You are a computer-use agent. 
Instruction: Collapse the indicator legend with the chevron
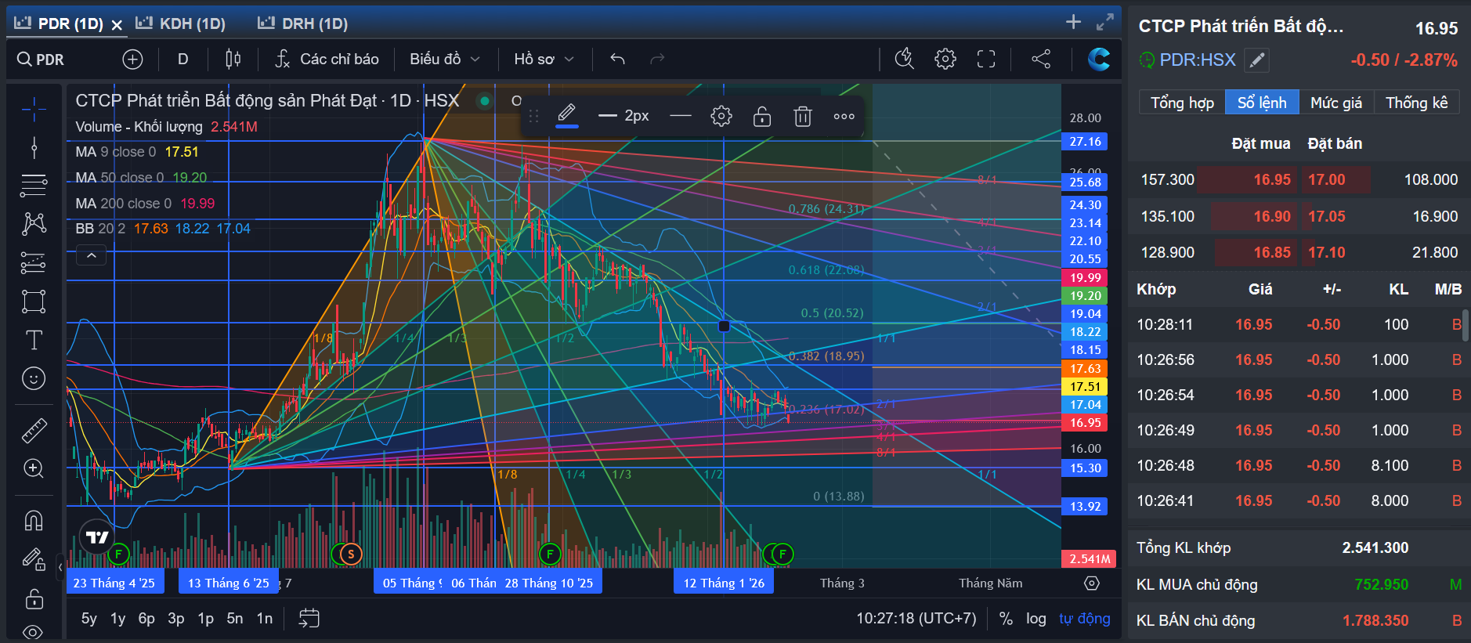pyautogui.click(x=91, y=255)
